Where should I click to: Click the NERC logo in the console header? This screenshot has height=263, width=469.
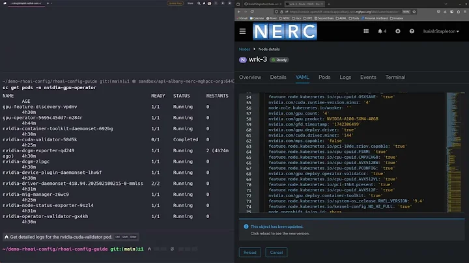(285, 31)
